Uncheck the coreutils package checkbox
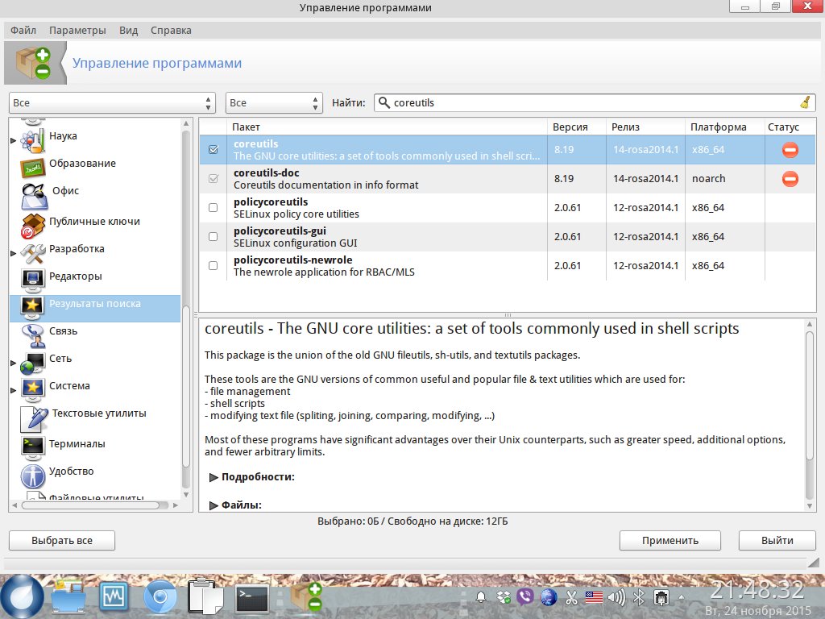 click(x=213, y=149)
